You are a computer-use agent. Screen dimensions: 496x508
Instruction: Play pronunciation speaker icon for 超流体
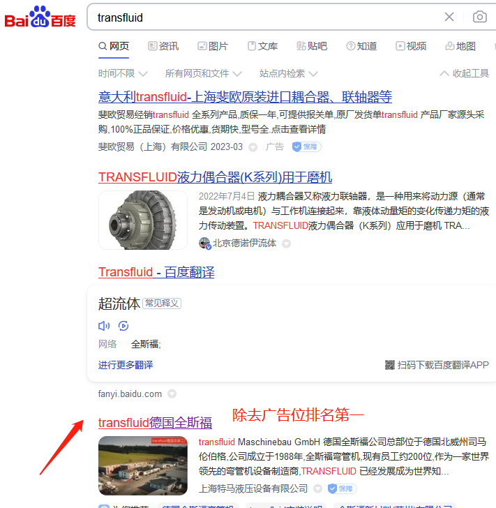click(x=104, y=326)
